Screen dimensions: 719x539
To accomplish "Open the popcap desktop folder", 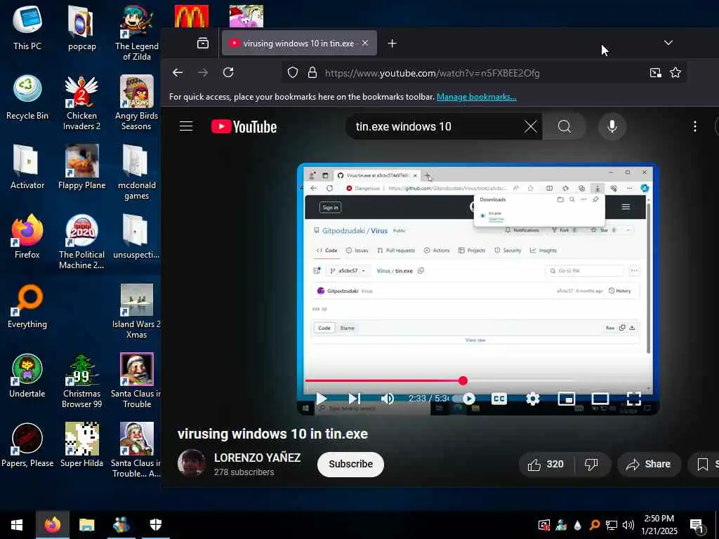I will click(81, 27).
